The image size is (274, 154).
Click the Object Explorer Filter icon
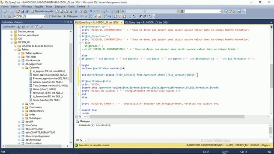coord(32,27)
